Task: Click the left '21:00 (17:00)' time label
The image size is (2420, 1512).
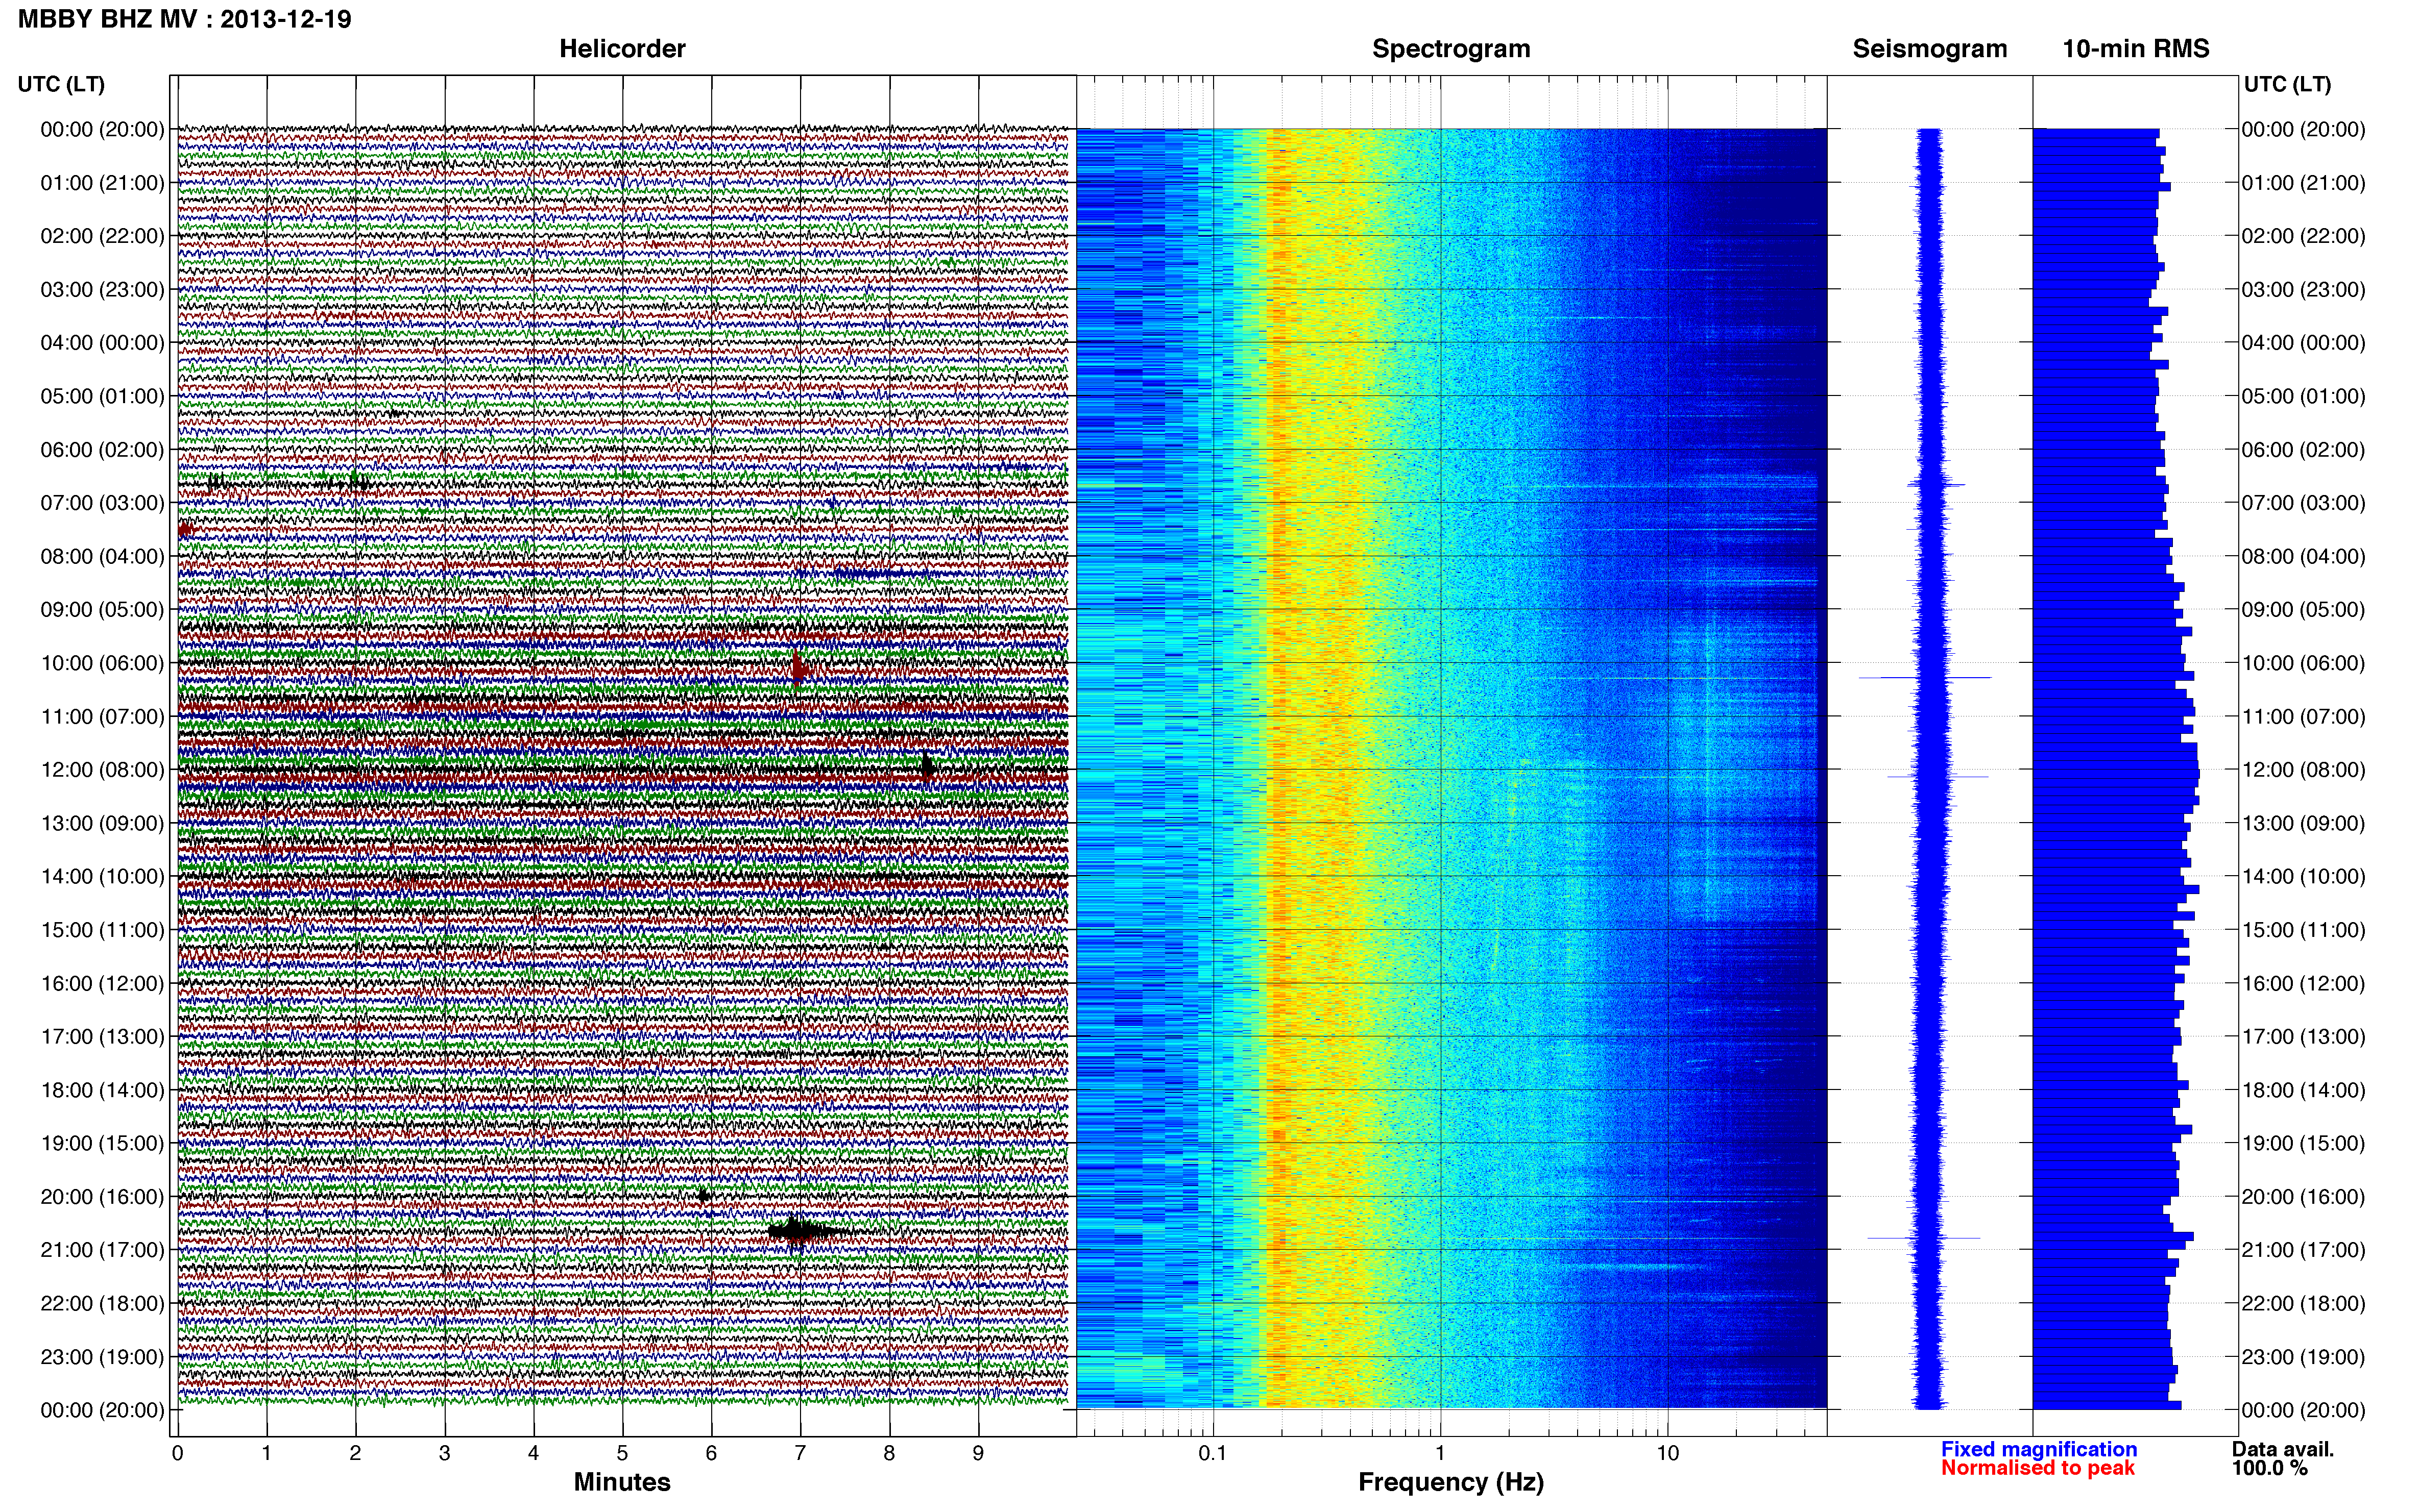Action: point(102,1250)
